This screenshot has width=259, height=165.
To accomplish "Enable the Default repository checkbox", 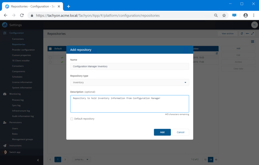I will (x=72, y=119).
